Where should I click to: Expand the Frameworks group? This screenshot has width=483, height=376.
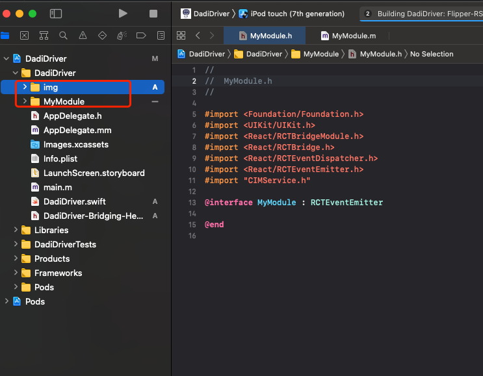click(16, 273)
